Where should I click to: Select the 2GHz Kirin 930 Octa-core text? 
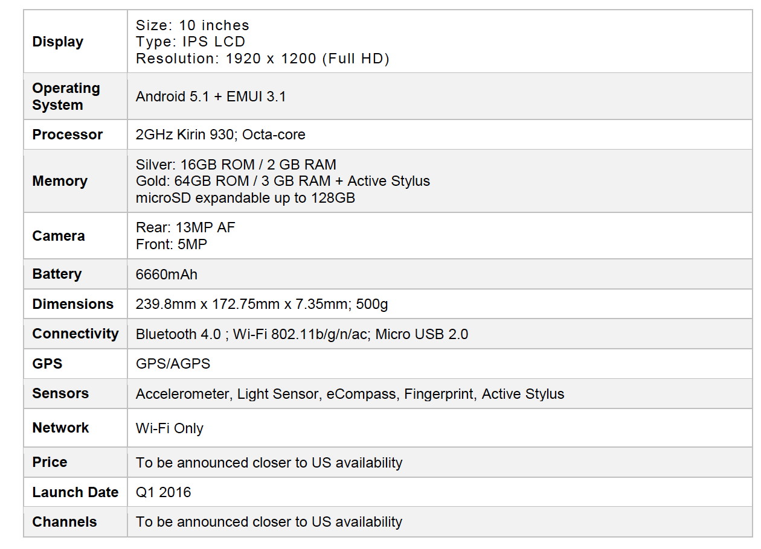[x=220, y=135]
